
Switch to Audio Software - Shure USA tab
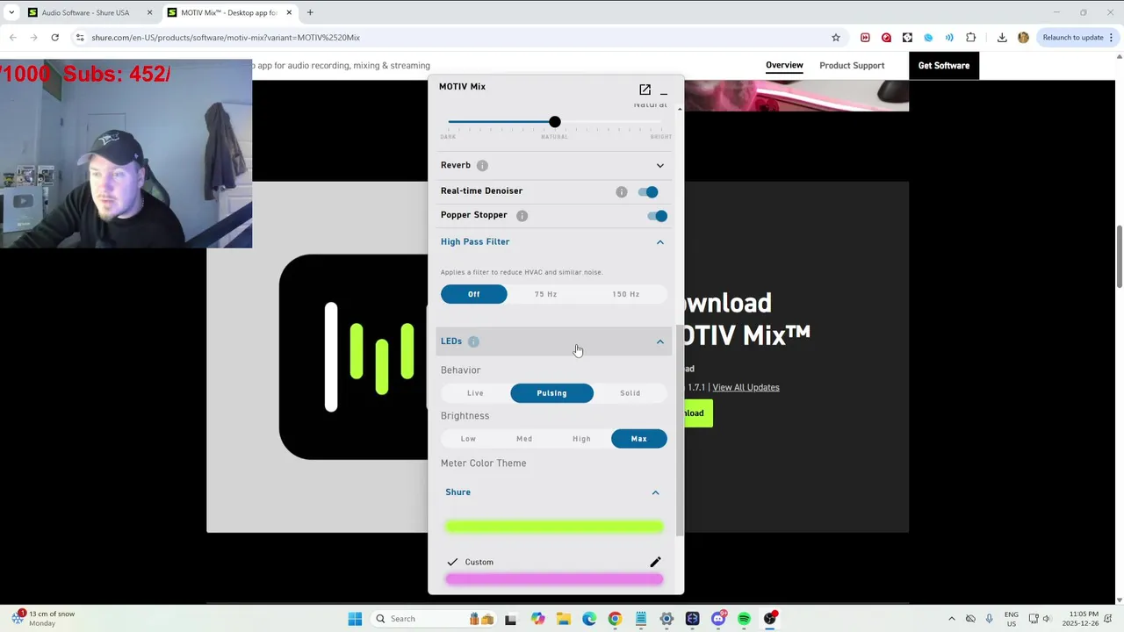coord(90,12)
